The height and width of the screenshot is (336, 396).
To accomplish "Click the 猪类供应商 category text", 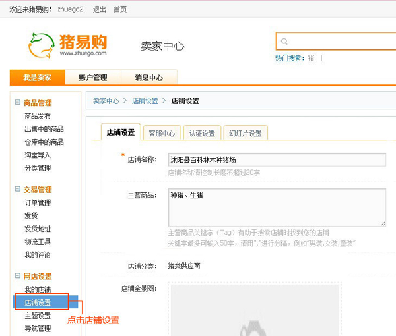I will point(184,266).
